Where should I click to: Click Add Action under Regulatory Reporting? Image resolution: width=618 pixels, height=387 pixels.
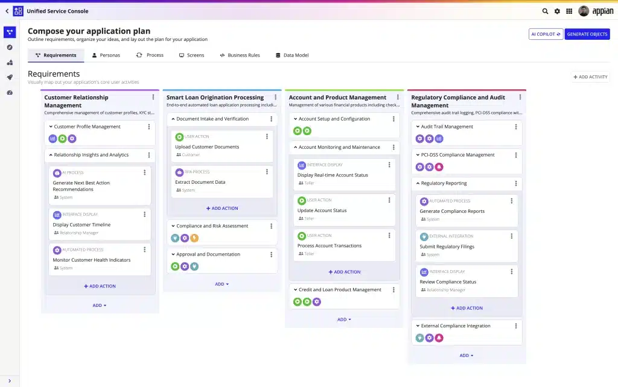click(x=467, y=308)
